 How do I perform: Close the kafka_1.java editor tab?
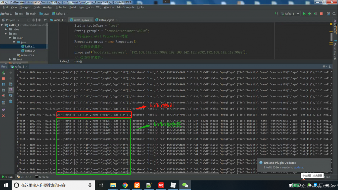pyautogui.click(x=91, y=20)
